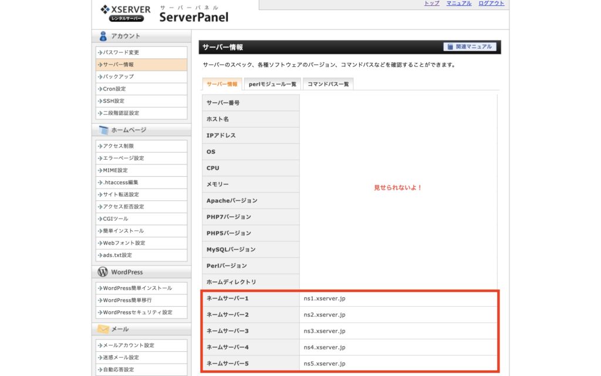The height and width of the screenshot is (376, 601).
Task: Open サイト転送設定 in sidebar
Action: coord(141,194)
